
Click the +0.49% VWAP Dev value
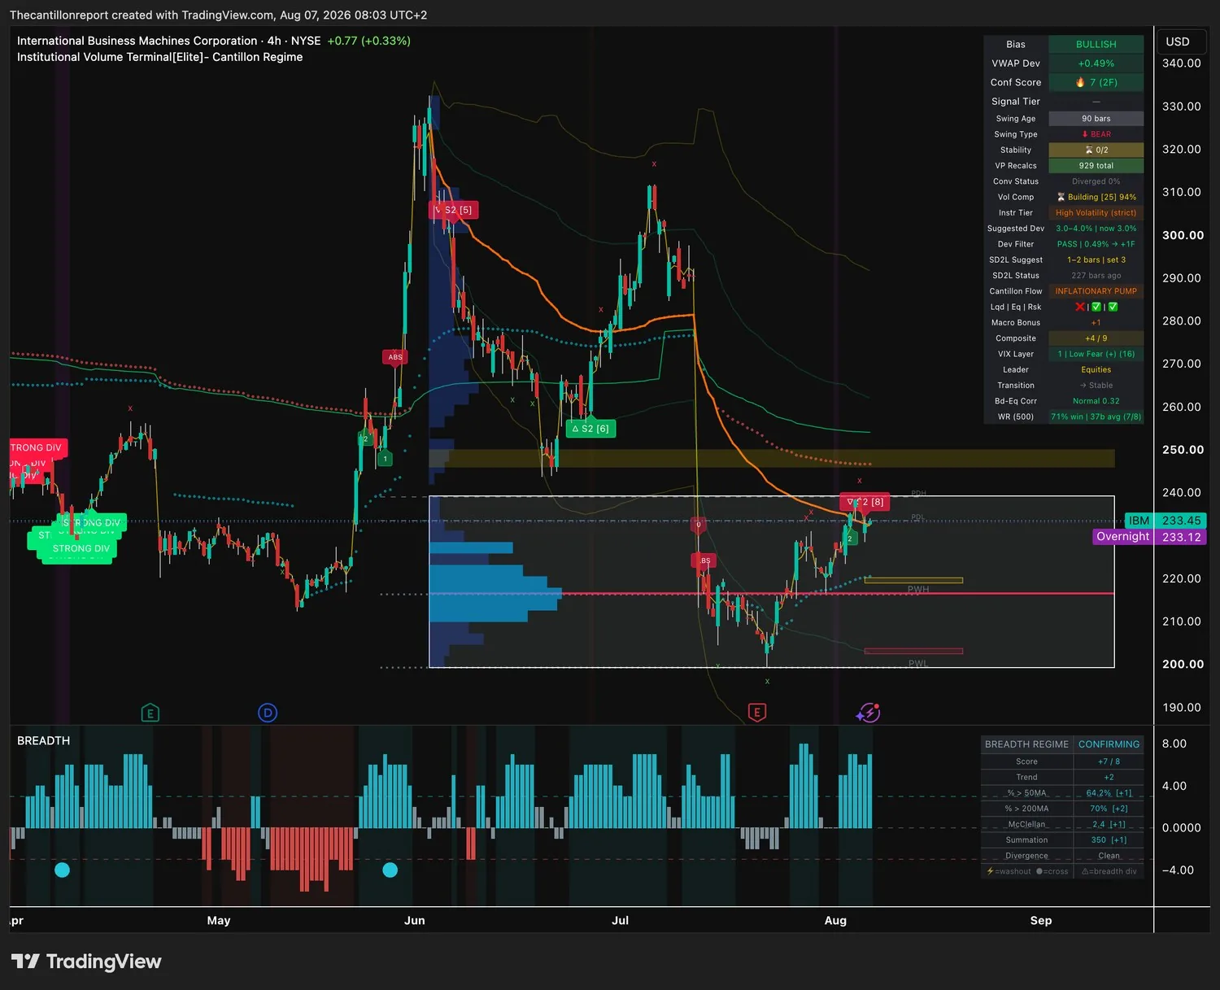[1096, 63]
